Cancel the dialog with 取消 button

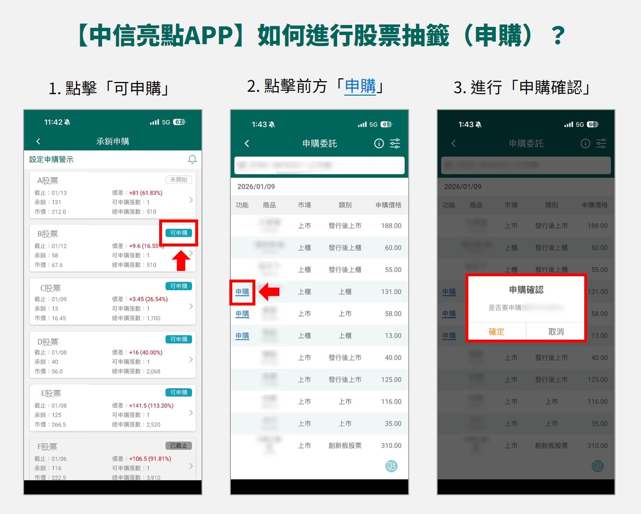click(556, 332)
